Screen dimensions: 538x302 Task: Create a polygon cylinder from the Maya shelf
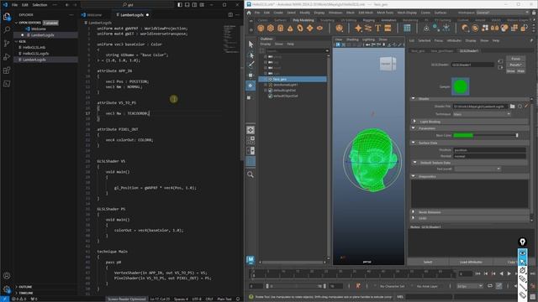[x=280, y=29]
